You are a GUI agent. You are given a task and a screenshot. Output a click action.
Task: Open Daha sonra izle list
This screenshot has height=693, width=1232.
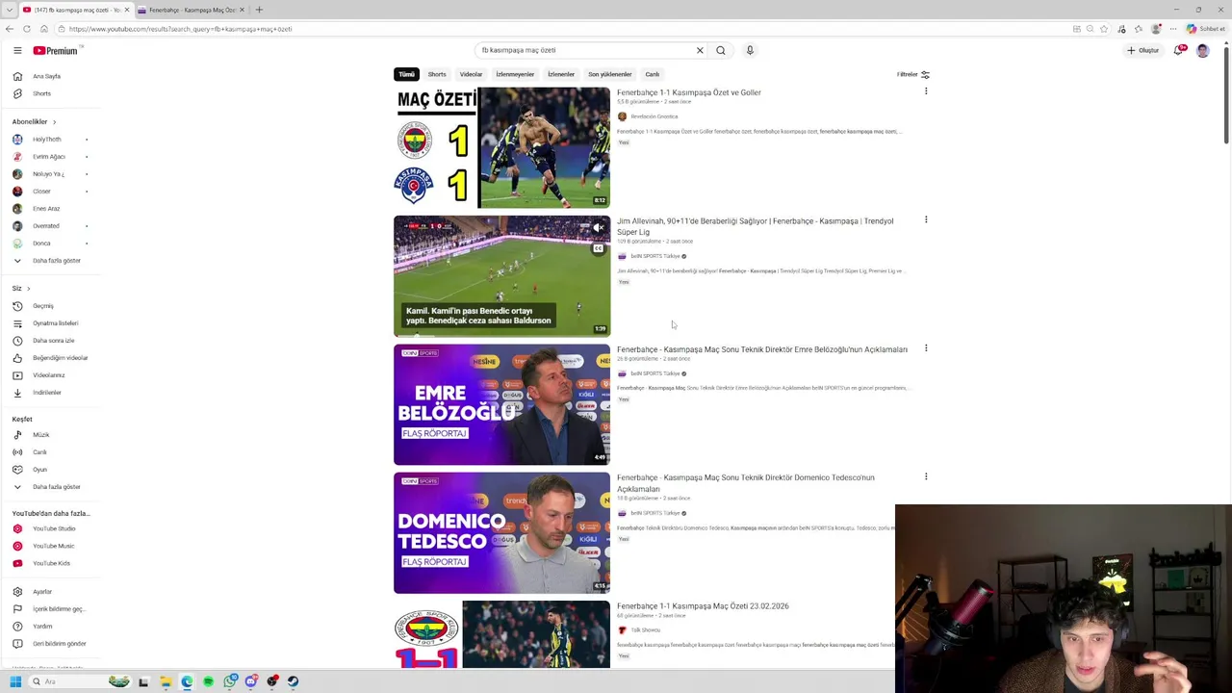(x=53, y=341)
